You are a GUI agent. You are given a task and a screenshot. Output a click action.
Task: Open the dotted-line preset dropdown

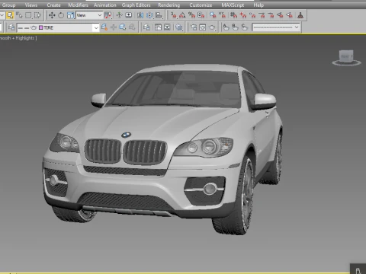[277, 27]
